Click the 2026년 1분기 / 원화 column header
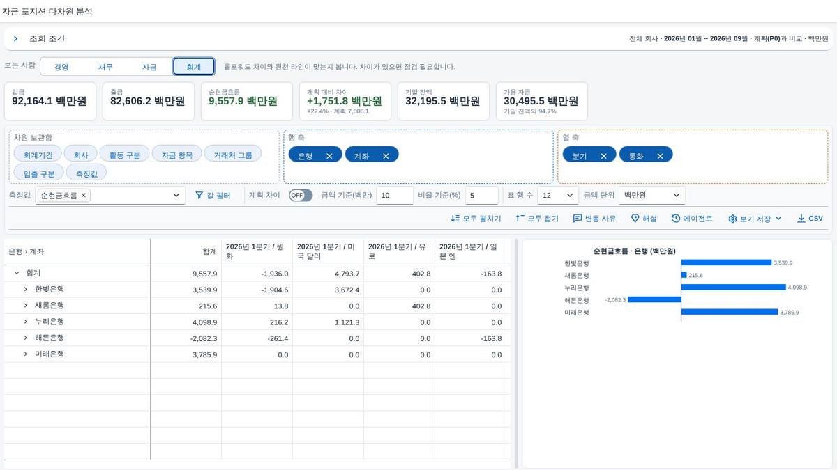 pyautogui.click(x=257, y=251)
